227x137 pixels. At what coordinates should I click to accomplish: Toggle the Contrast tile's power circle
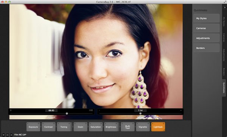click(x=54, y=123)
